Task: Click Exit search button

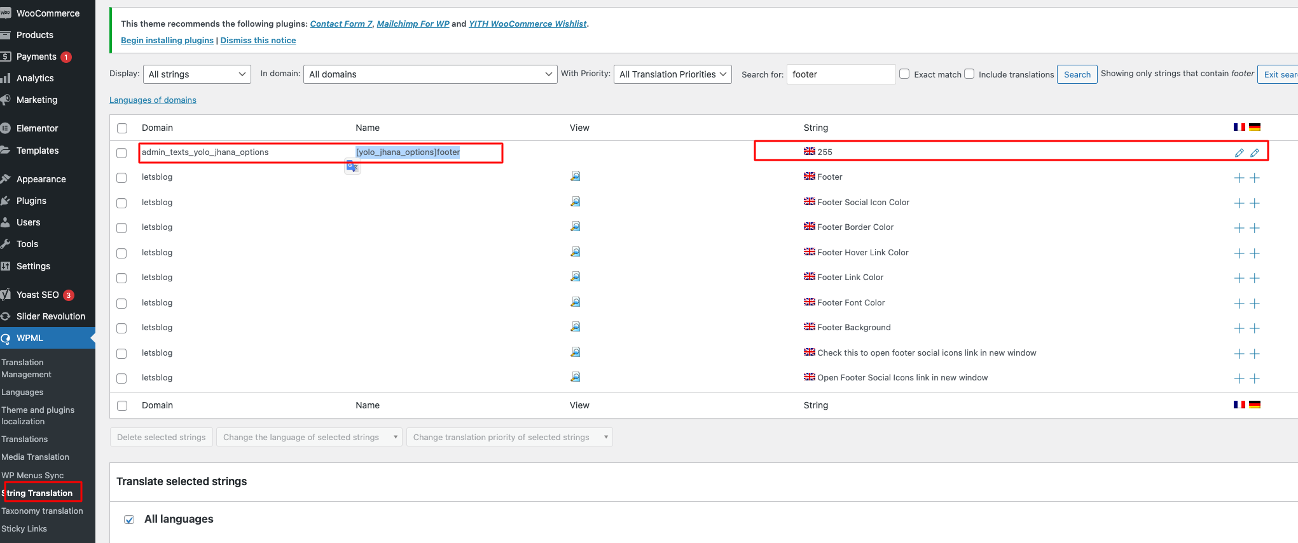Action: 1278,74
